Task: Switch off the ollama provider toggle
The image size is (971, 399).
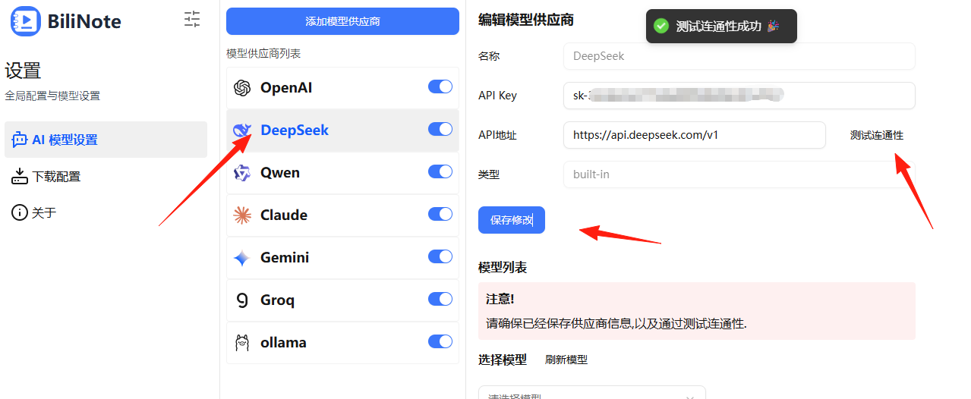Action: pos(440,342)
